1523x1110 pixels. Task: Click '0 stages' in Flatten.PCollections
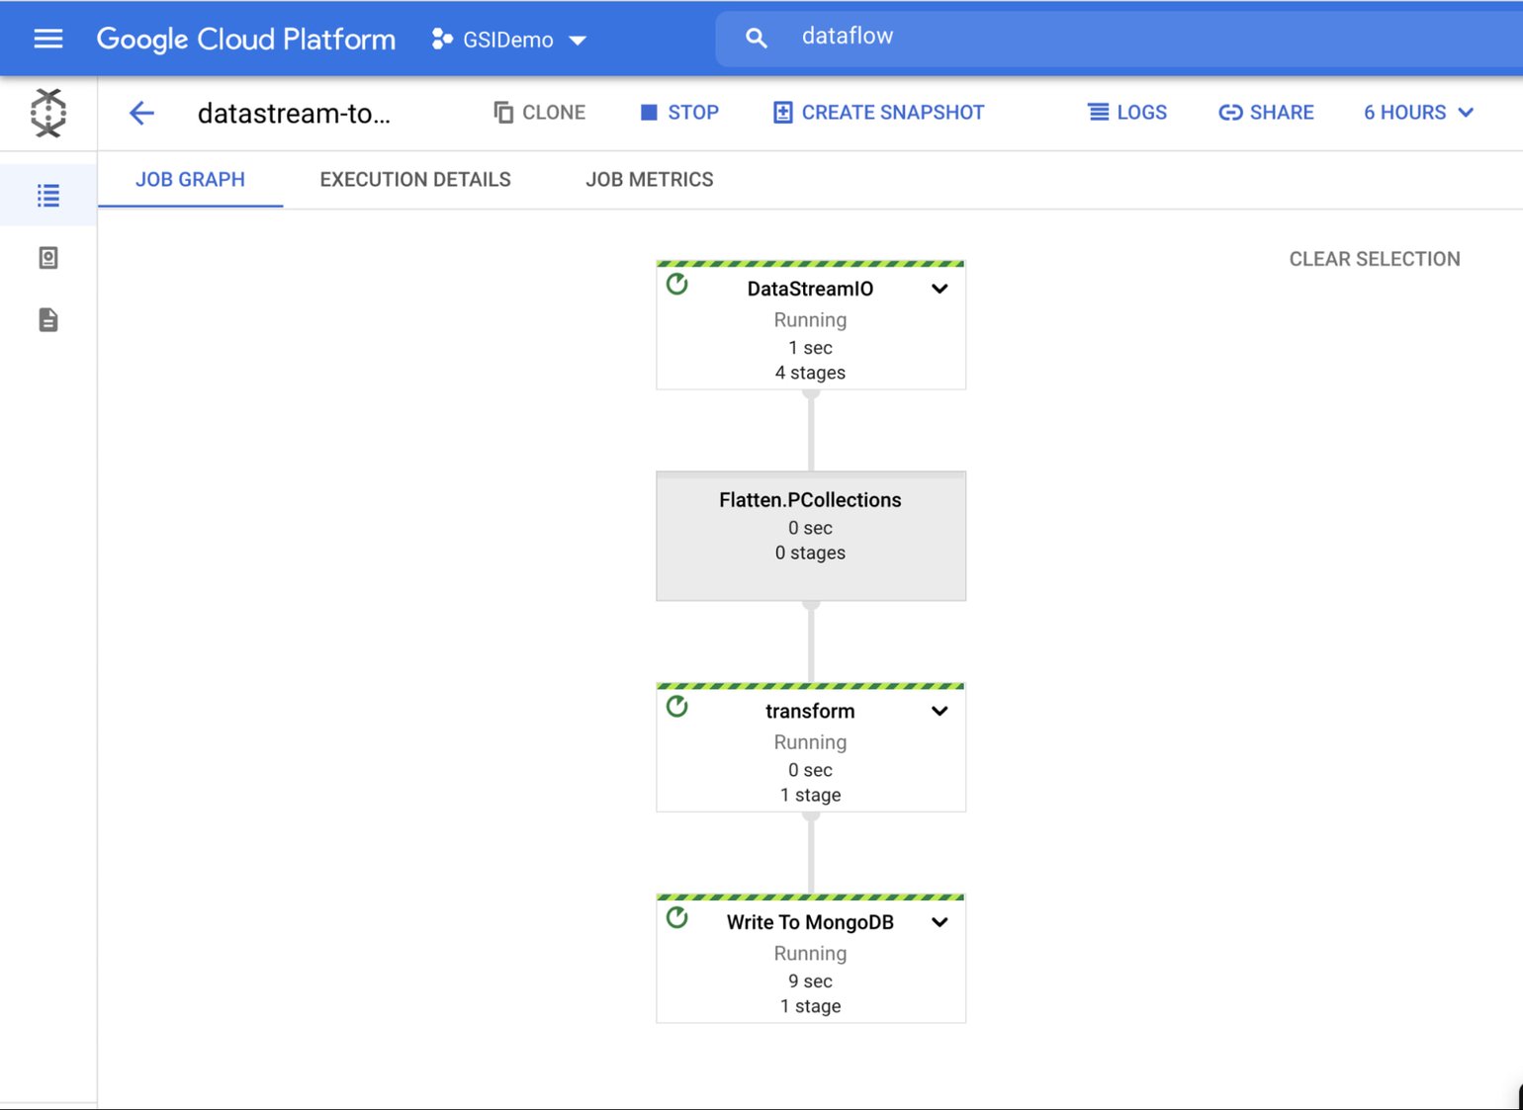pyautogui.click(x=810, y=553)
